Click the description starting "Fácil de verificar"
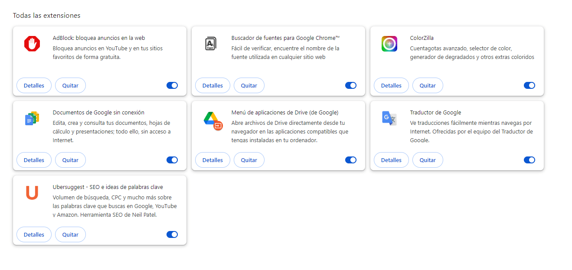Viewport: 572px width, 270px height. [285, 52]
